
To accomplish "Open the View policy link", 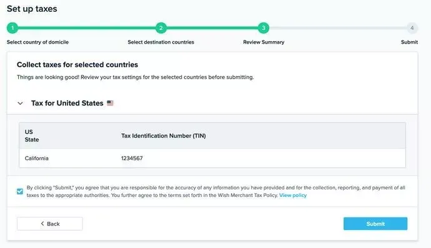I will [293, 195].
